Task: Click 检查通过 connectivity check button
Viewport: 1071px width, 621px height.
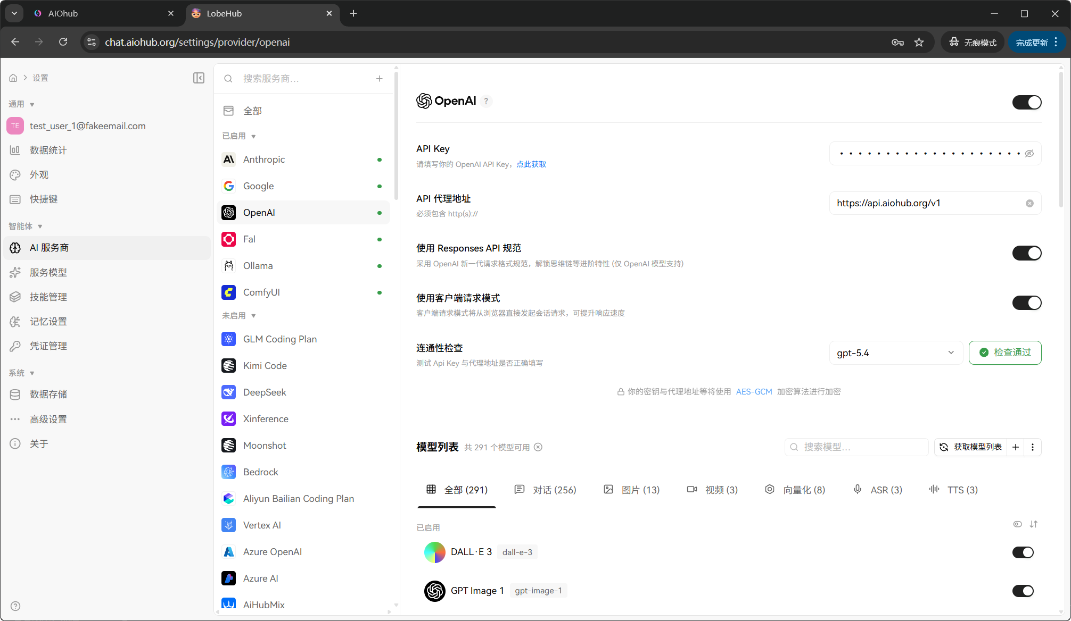Action: tap(1005, 353)
